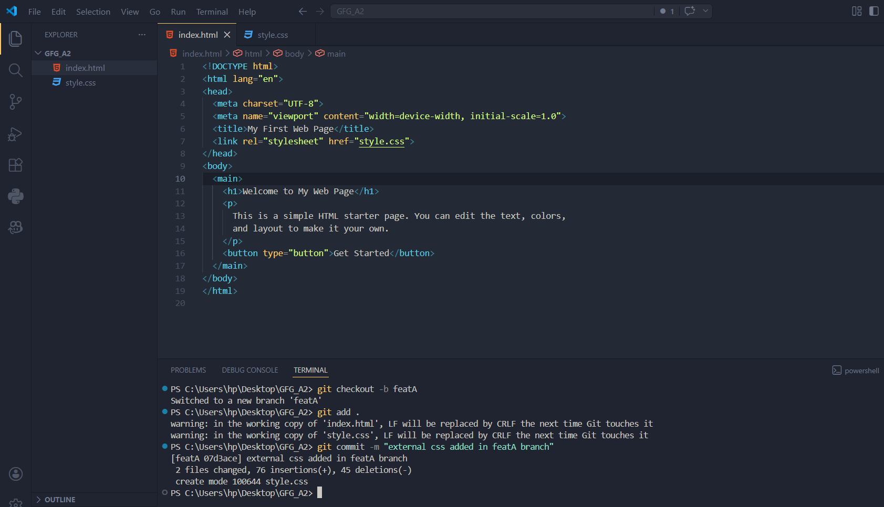Open the Accounts menu icon
The image size is (884, 507).
(x=16, y=474)
